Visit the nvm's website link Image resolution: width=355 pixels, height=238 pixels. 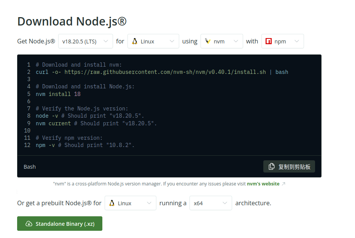coord(263,184)
